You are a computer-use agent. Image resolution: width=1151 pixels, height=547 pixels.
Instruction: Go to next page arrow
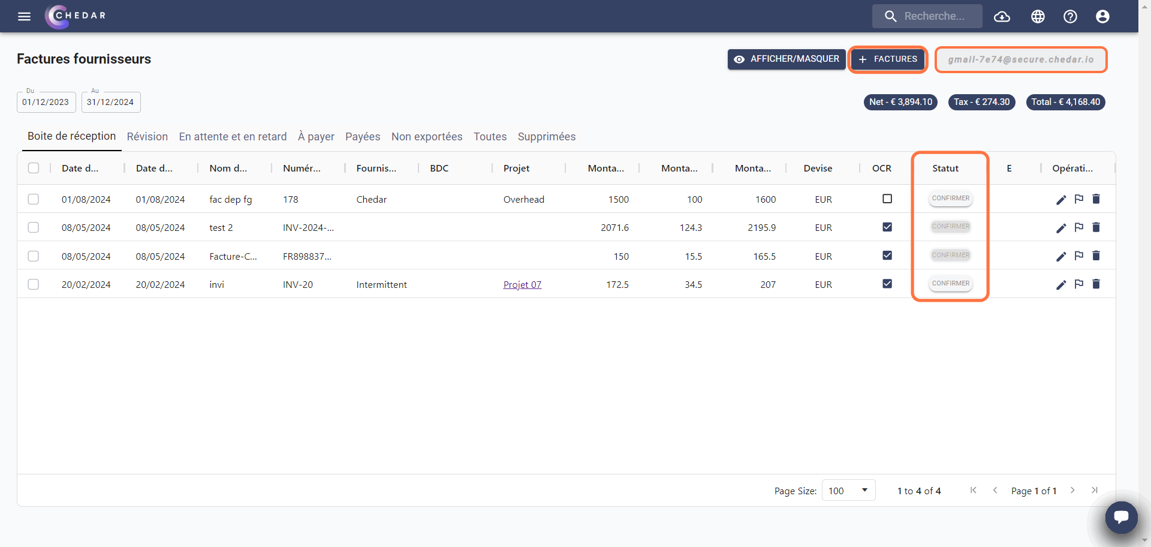click(x=1072, y=491)
